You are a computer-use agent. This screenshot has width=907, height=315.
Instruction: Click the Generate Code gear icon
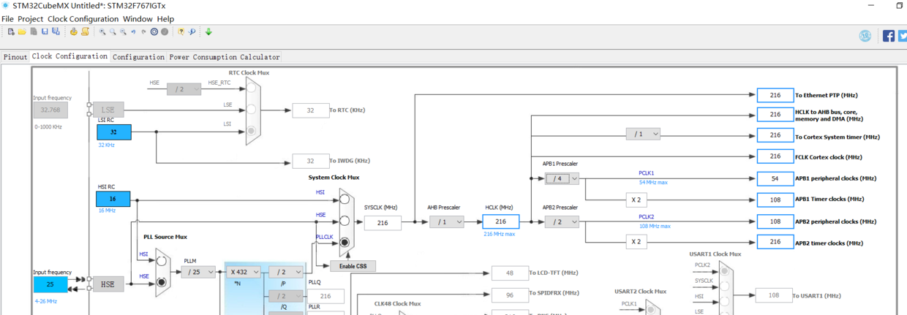point(73,32)
